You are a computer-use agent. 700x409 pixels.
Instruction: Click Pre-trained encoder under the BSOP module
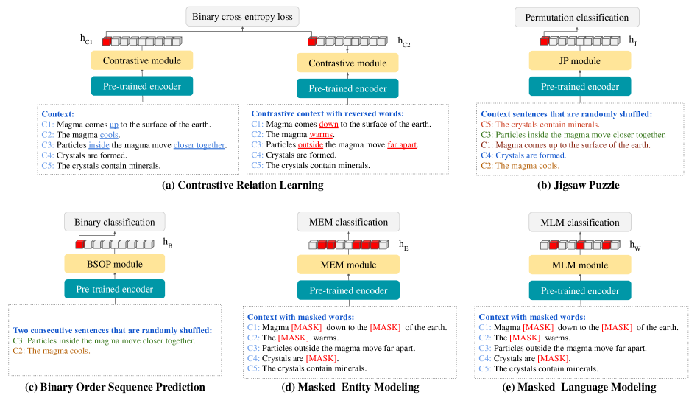pyautogui.click(x=114, y=289)
